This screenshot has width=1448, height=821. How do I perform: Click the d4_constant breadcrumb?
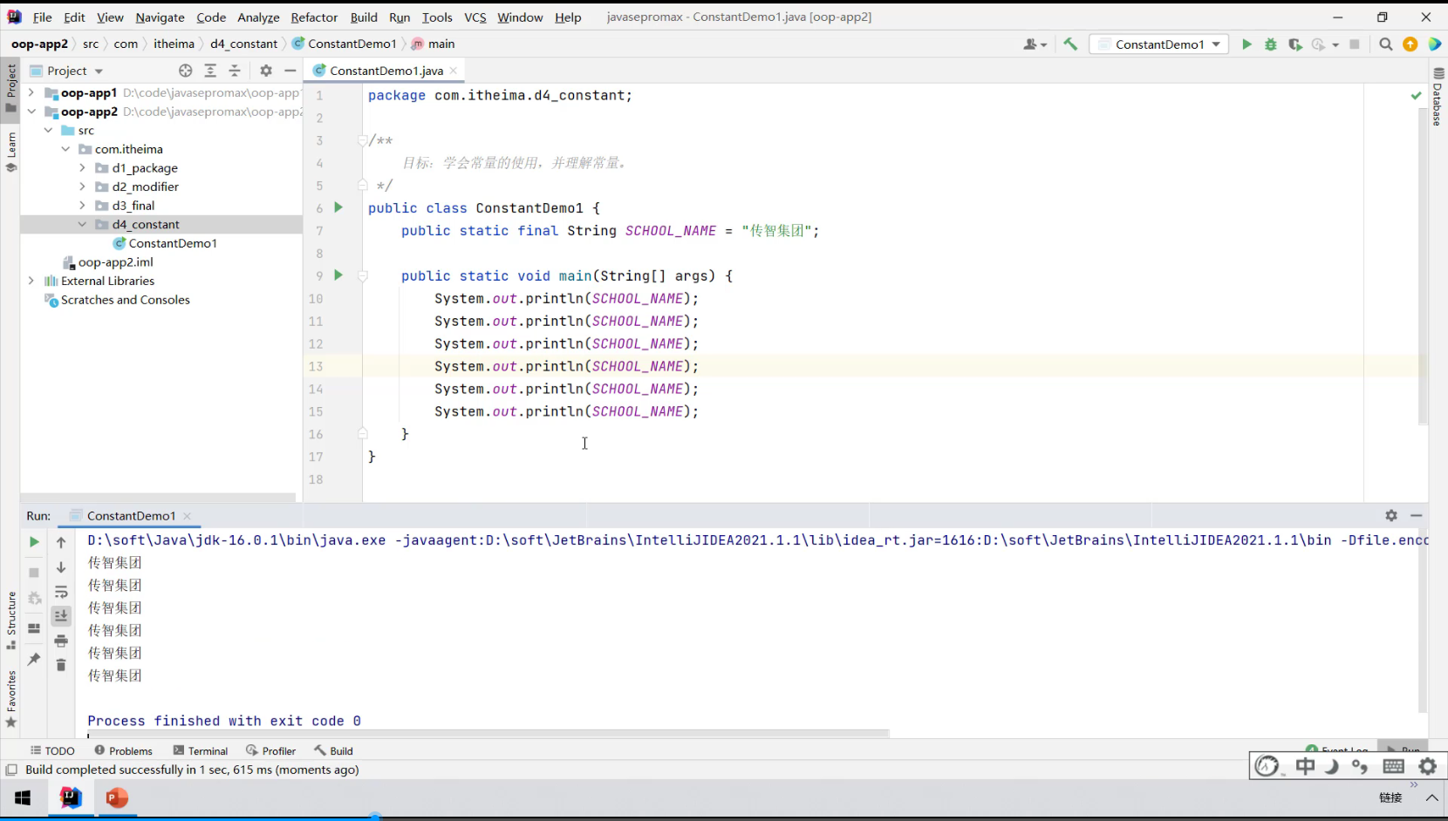click(243, 44)
